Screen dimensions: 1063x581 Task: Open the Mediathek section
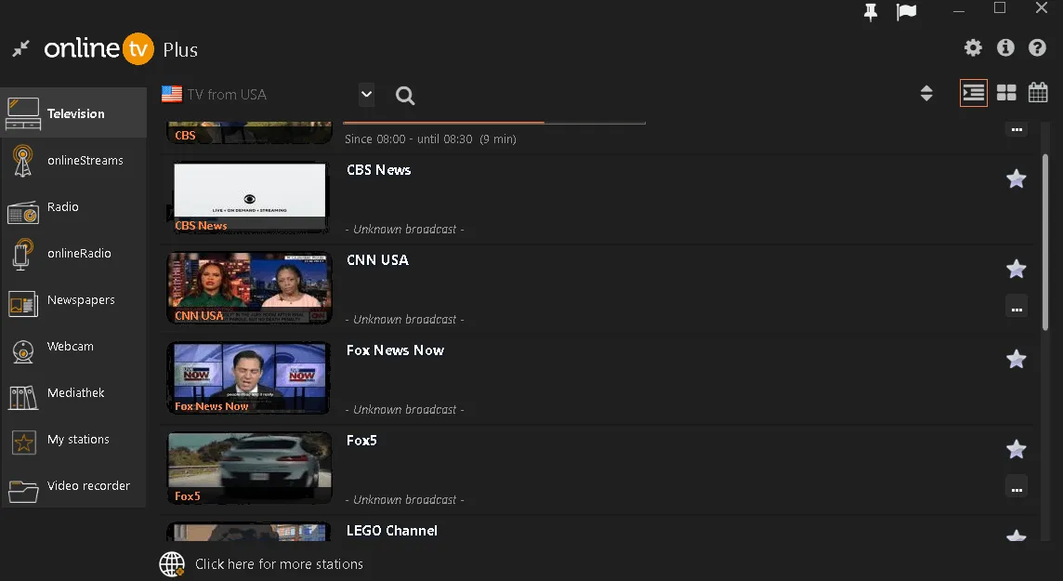click(x=73, y=393)
